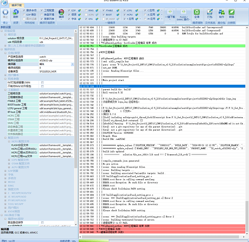This screenshot has height=242, width=249.
Task: Click the build icon next to BOOT
Action: point(118,15)
